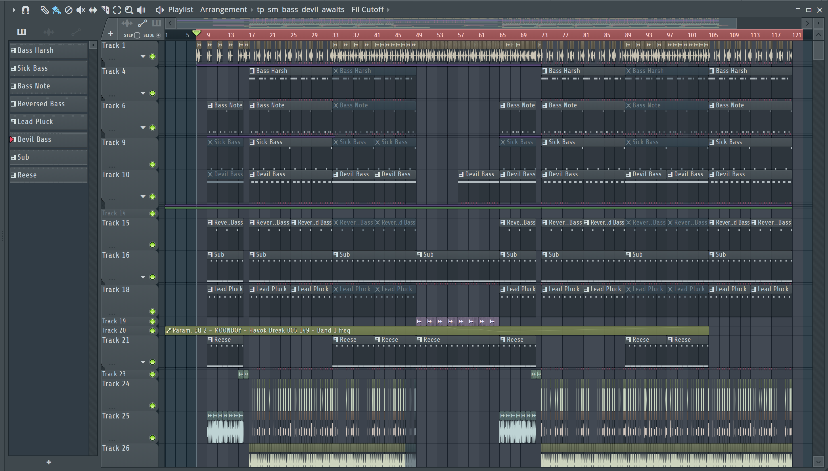This screenshot has height=471, width=828.
Task: Select Devil Bass pattern in picker
Action: [49, 139]
